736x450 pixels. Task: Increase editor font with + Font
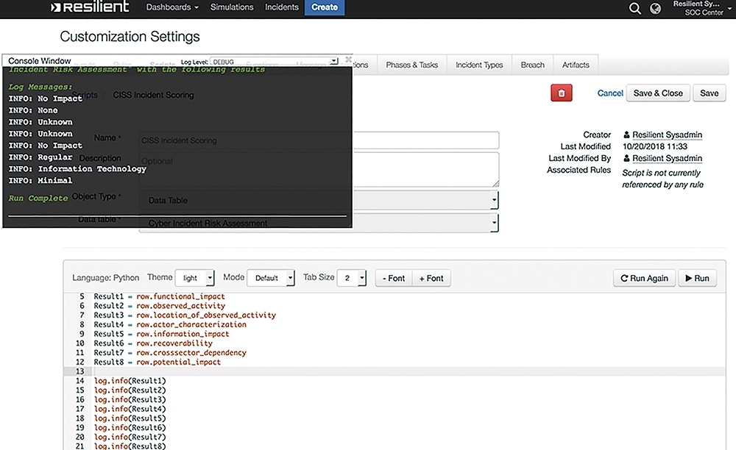(x=431, y=278)
